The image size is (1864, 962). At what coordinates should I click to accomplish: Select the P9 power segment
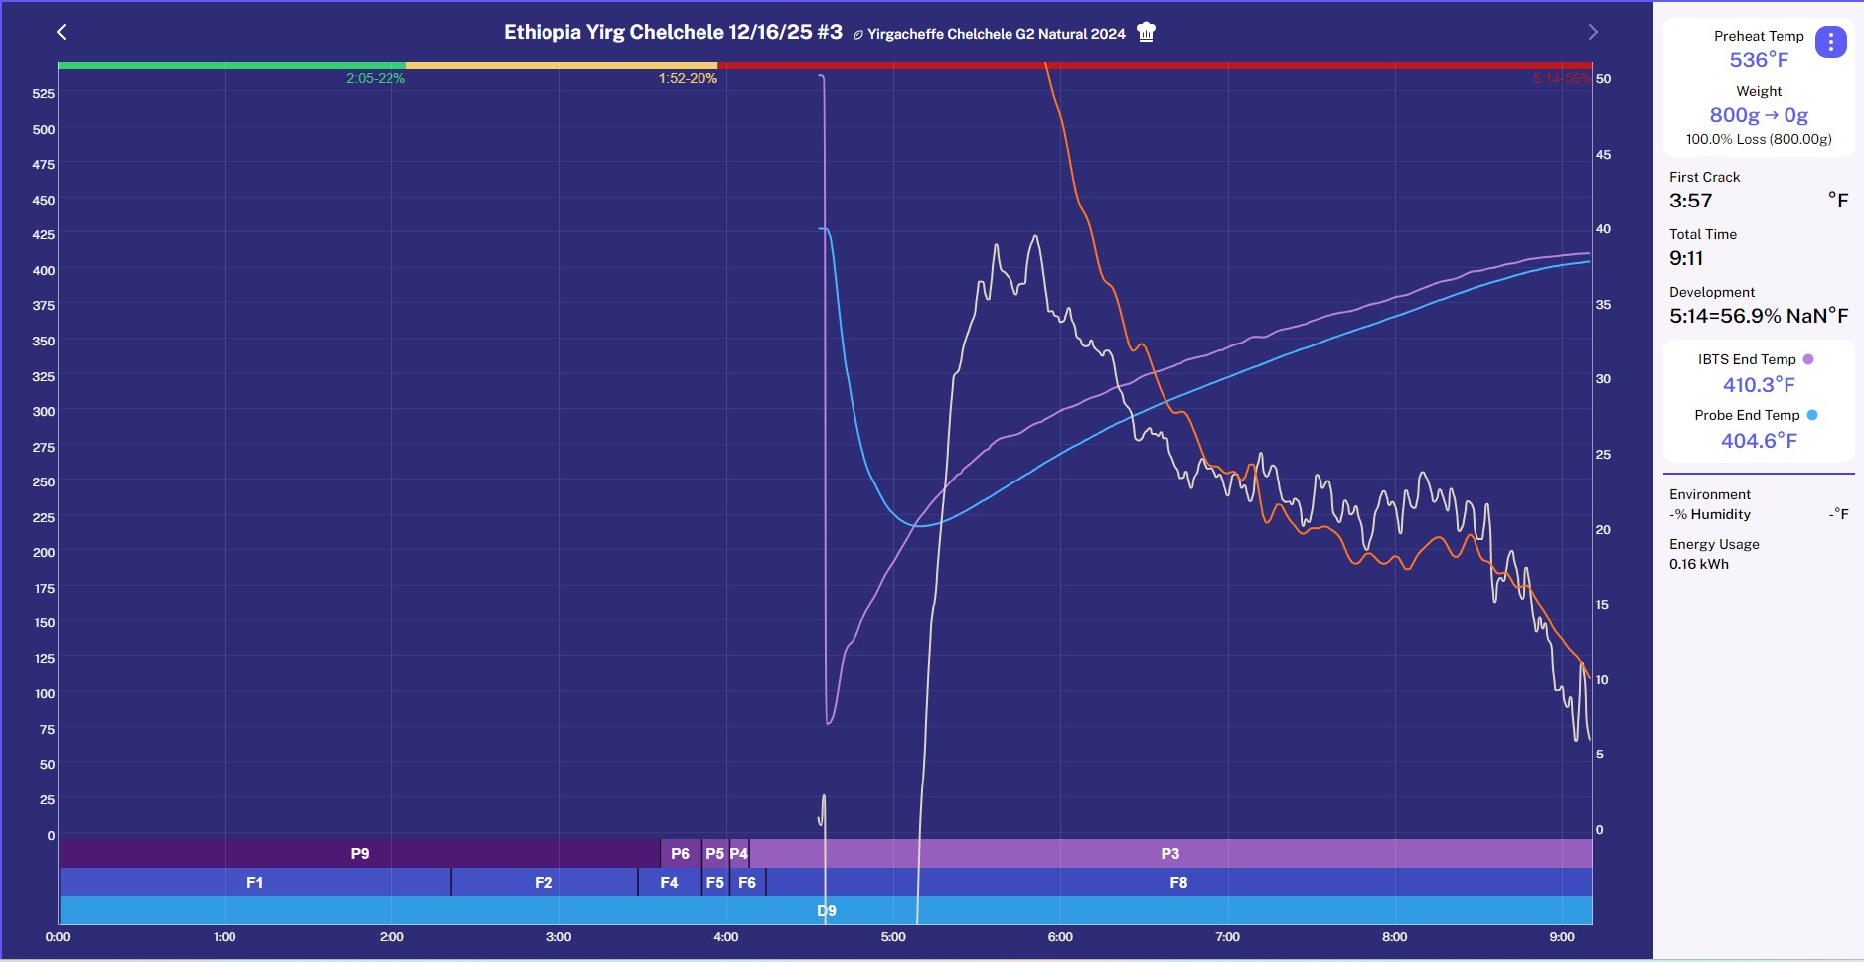(359, 853)
